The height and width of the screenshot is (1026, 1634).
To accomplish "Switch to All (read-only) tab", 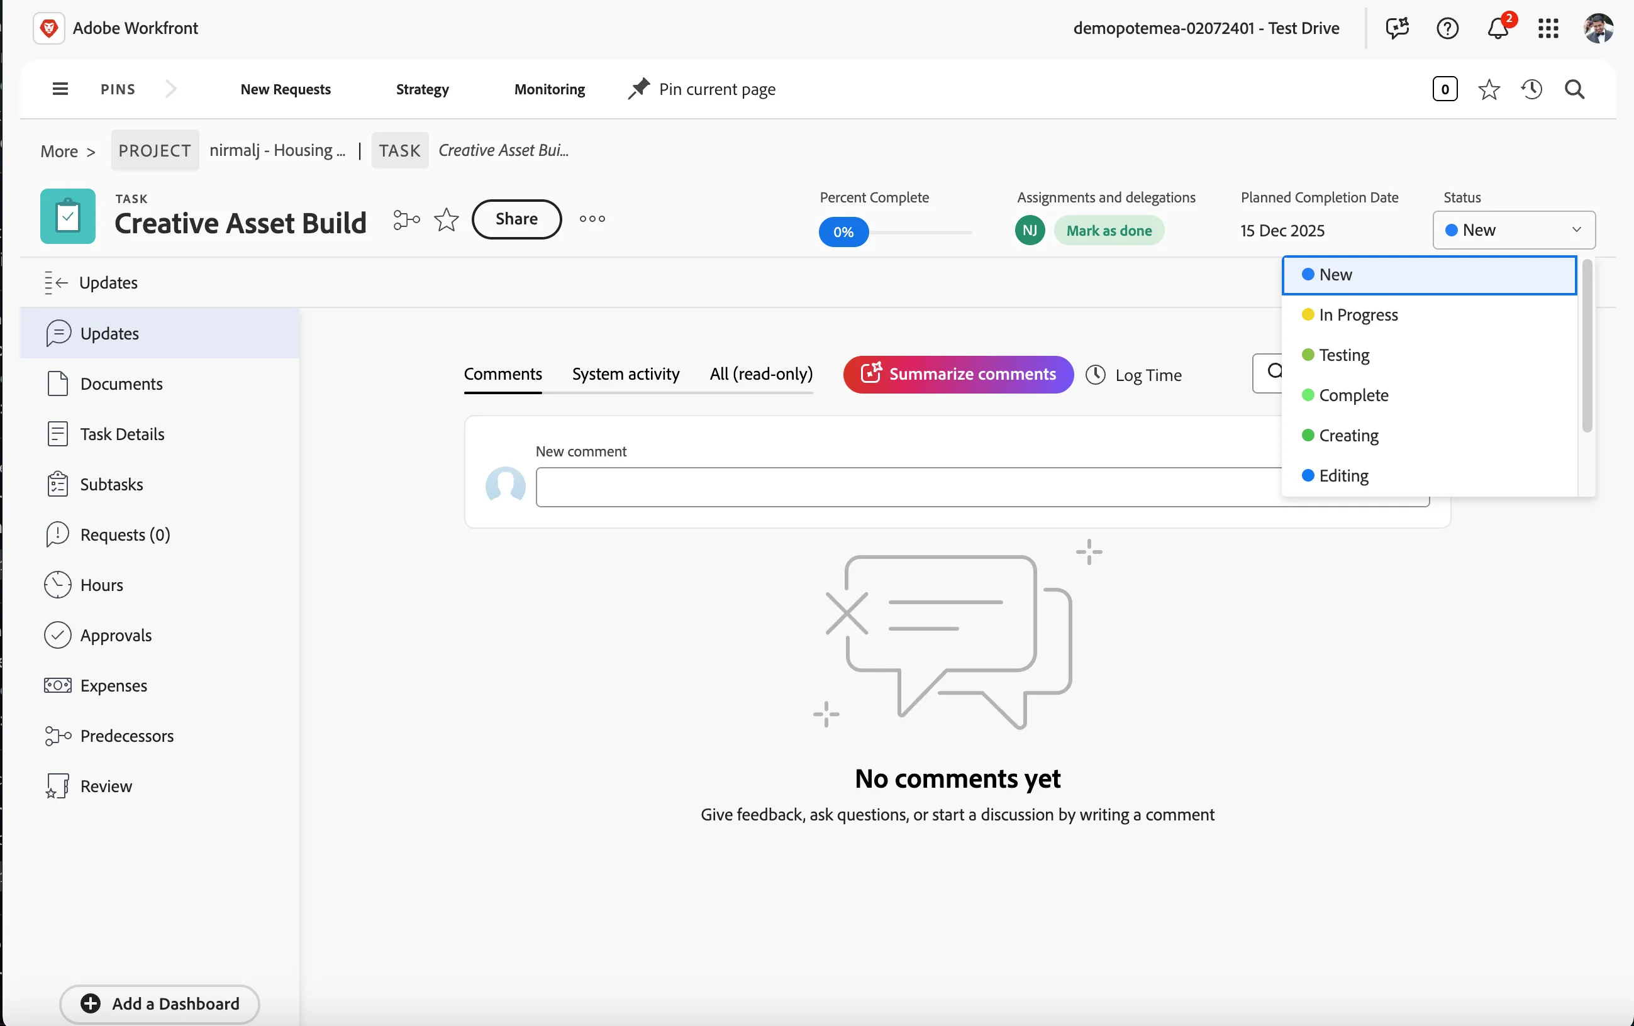I will coord(760,373).
